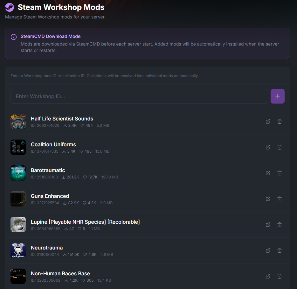Click the purple plus add mod button
The width and height of the screenshot is (297, 289).
click(278, 96)
